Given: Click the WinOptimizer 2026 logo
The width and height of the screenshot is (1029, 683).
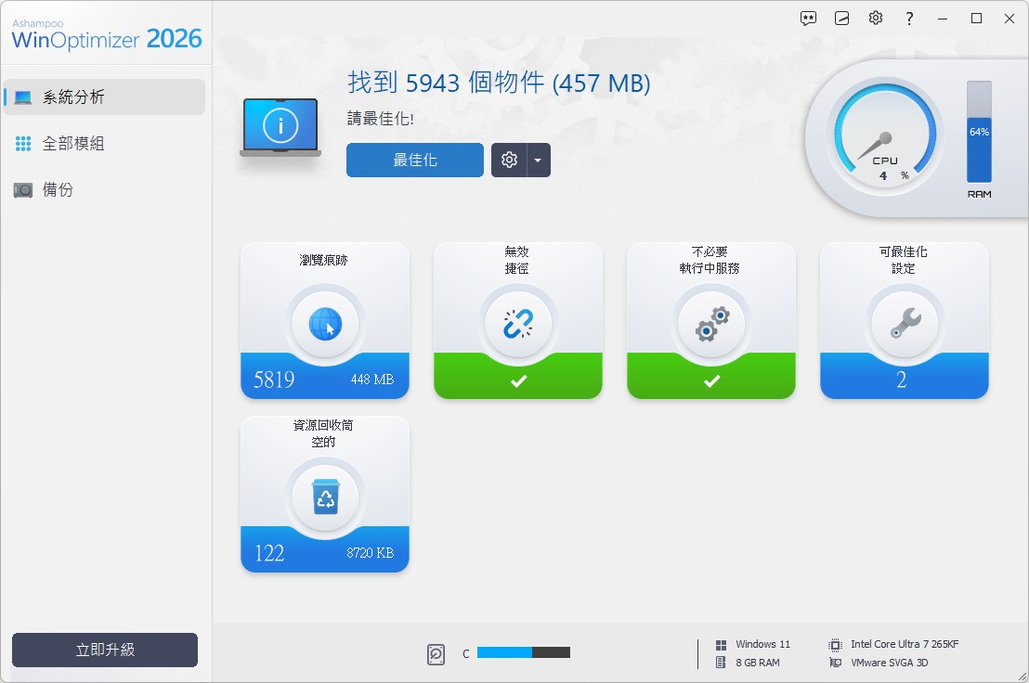Looking at the screenshot, I should [x=106, y=34].
